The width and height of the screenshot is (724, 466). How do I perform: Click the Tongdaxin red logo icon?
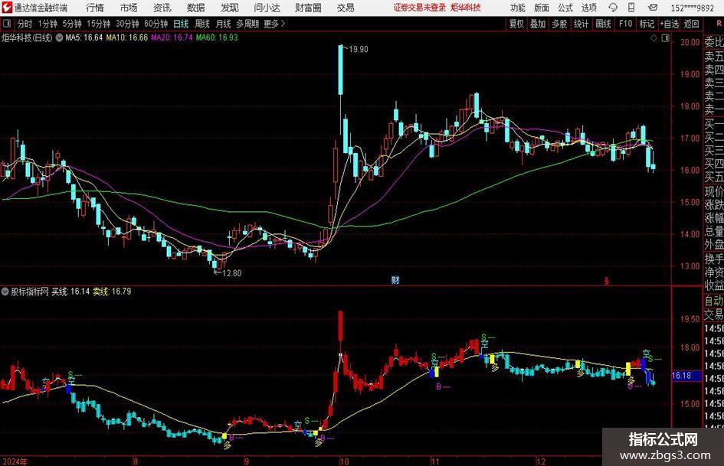click(x=7, y=8)
